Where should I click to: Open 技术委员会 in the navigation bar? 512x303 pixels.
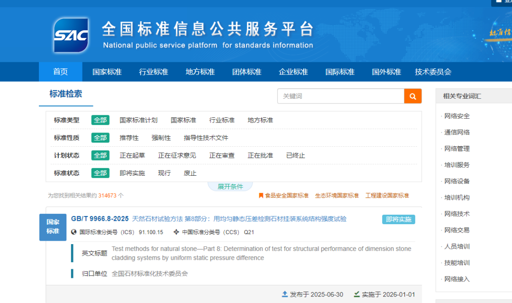pos(433,72)
